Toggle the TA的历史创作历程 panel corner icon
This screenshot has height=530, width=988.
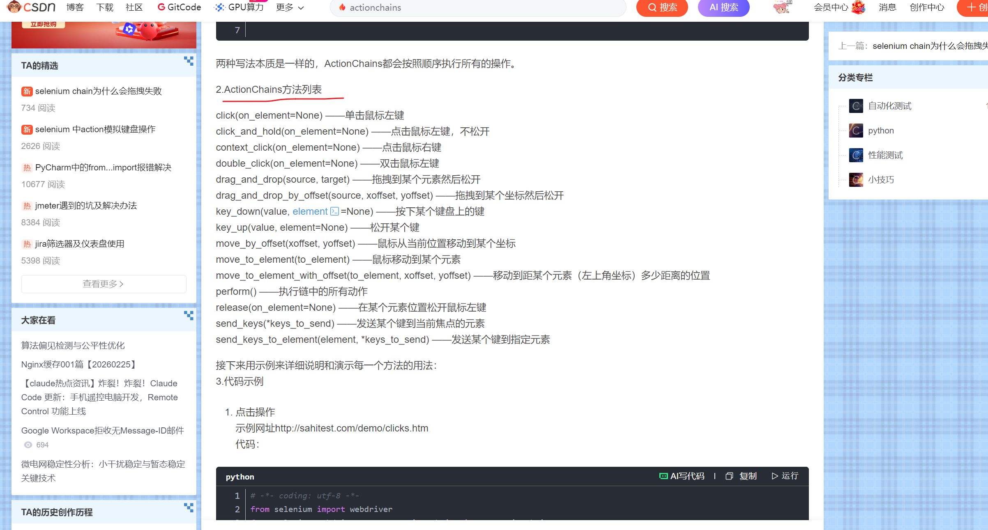coord(189,508)
